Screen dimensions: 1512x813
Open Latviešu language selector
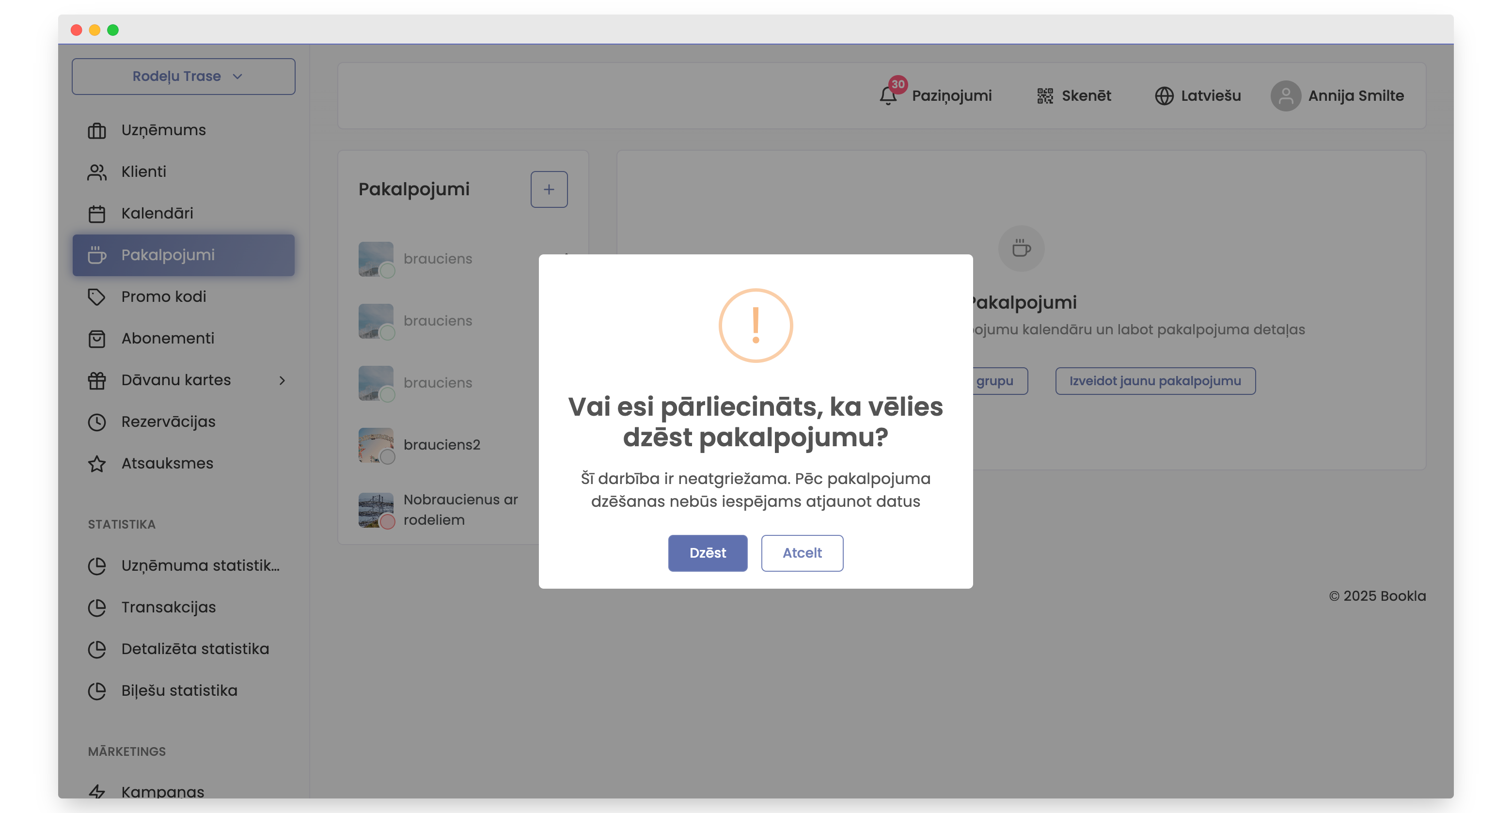point(1210,95)
